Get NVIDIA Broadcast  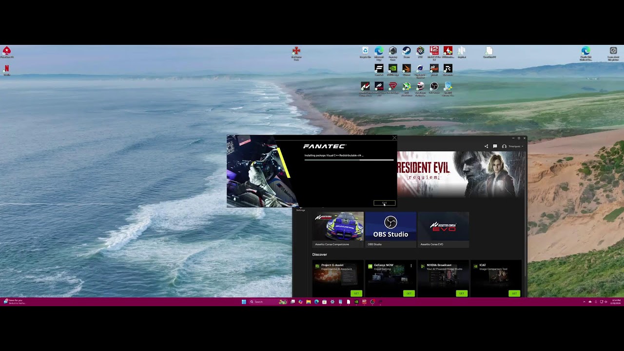point(462,293)
